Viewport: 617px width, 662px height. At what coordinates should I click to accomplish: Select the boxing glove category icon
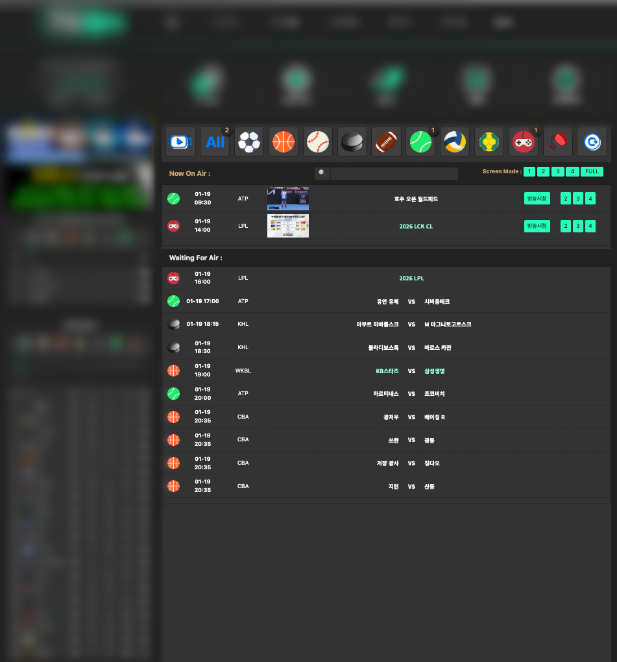coord(558,141)
